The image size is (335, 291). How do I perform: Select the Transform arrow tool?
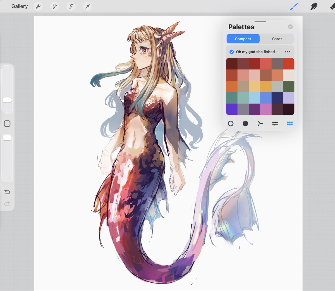(x=87, y=6)
